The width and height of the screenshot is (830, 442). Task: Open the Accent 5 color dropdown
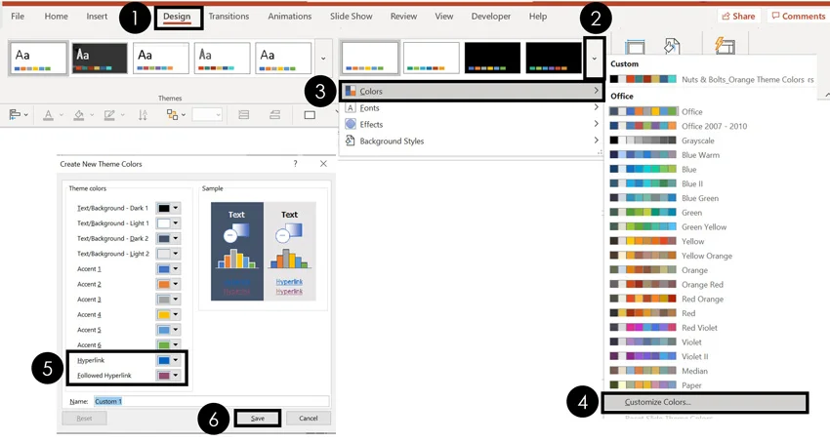click(x=168, y=330)
